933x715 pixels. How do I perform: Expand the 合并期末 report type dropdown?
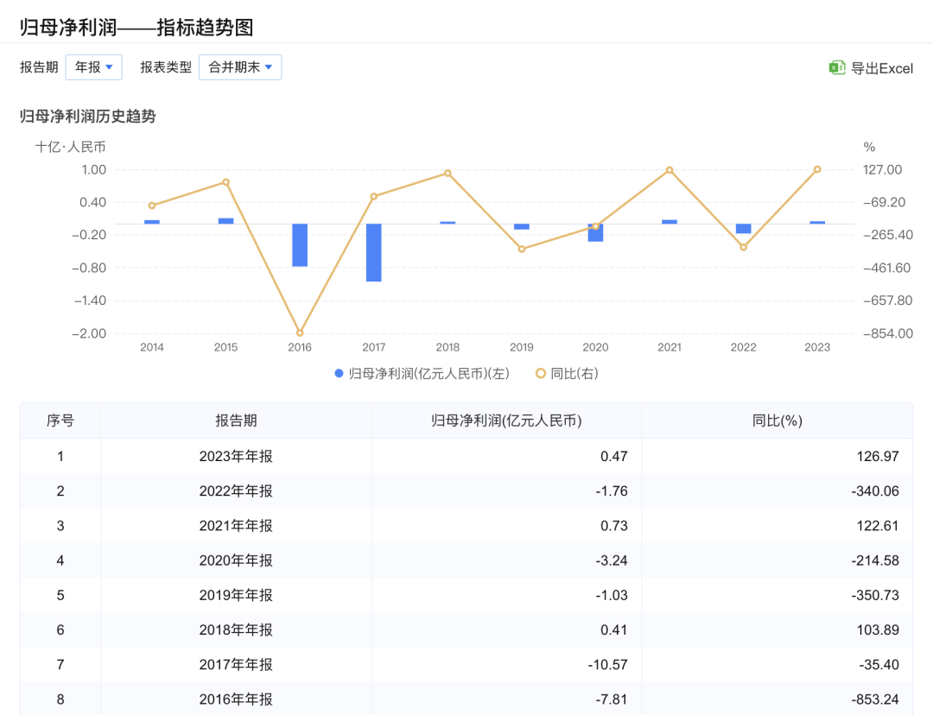240,67
